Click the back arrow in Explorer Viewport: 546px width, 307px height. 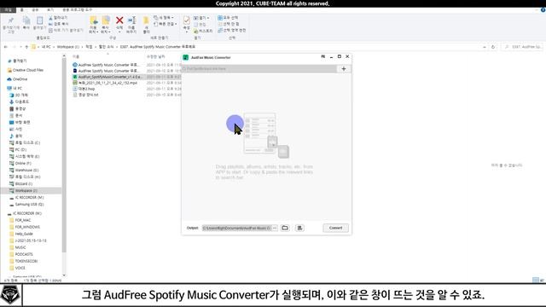(x=6, y=47)
